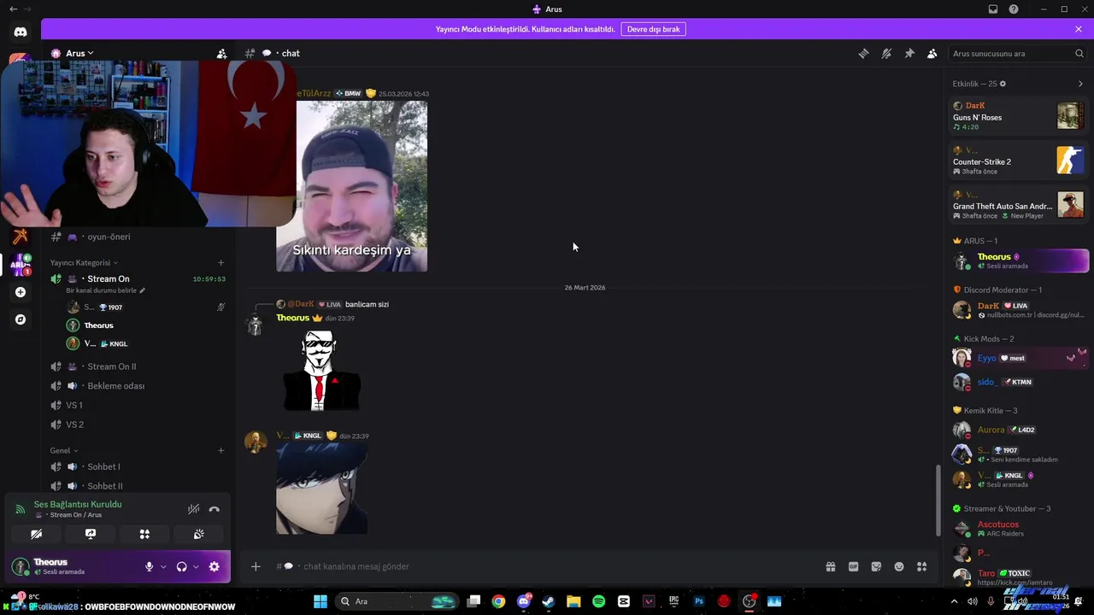
Task: Click 'Devre dışı bırak' button in banner
Action: point(653,29)
